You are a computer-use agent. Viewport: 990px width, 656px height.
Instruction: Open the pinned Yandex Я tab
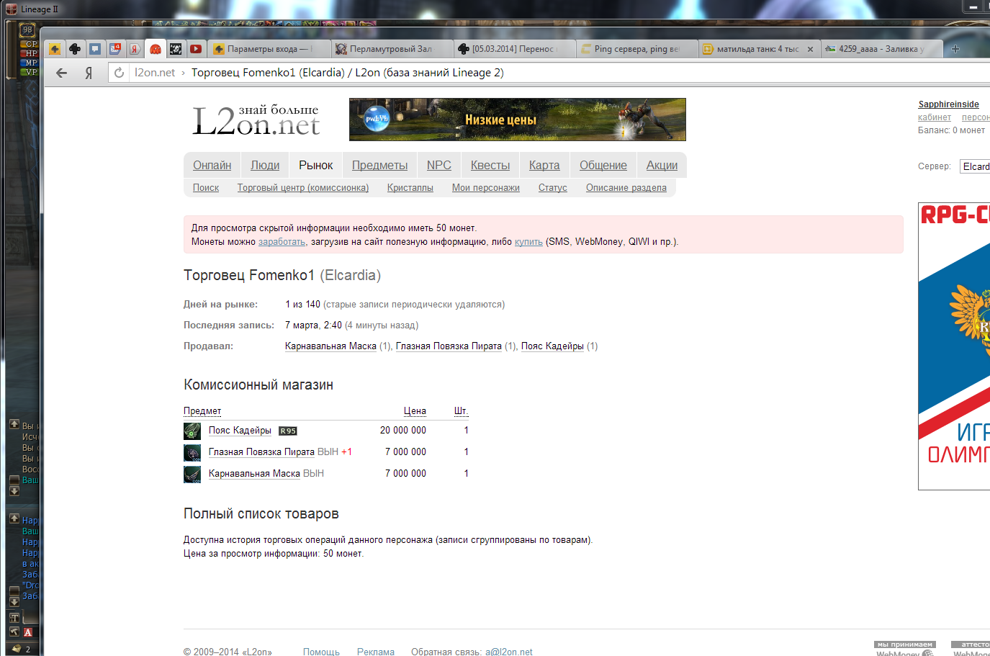pyautogui.click(x=135, y=49)
